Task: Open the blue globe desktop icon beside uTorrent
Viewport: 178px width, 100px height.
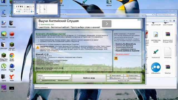Action: [x=12, y=66]
